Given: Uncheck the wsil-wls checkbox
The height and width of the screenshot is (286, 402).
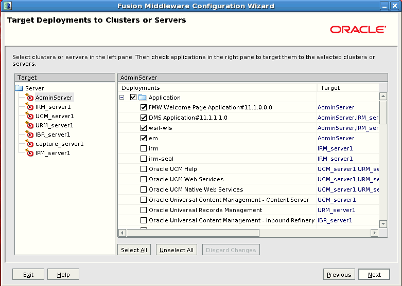Looking at the screenshot, I should (144, 128).
